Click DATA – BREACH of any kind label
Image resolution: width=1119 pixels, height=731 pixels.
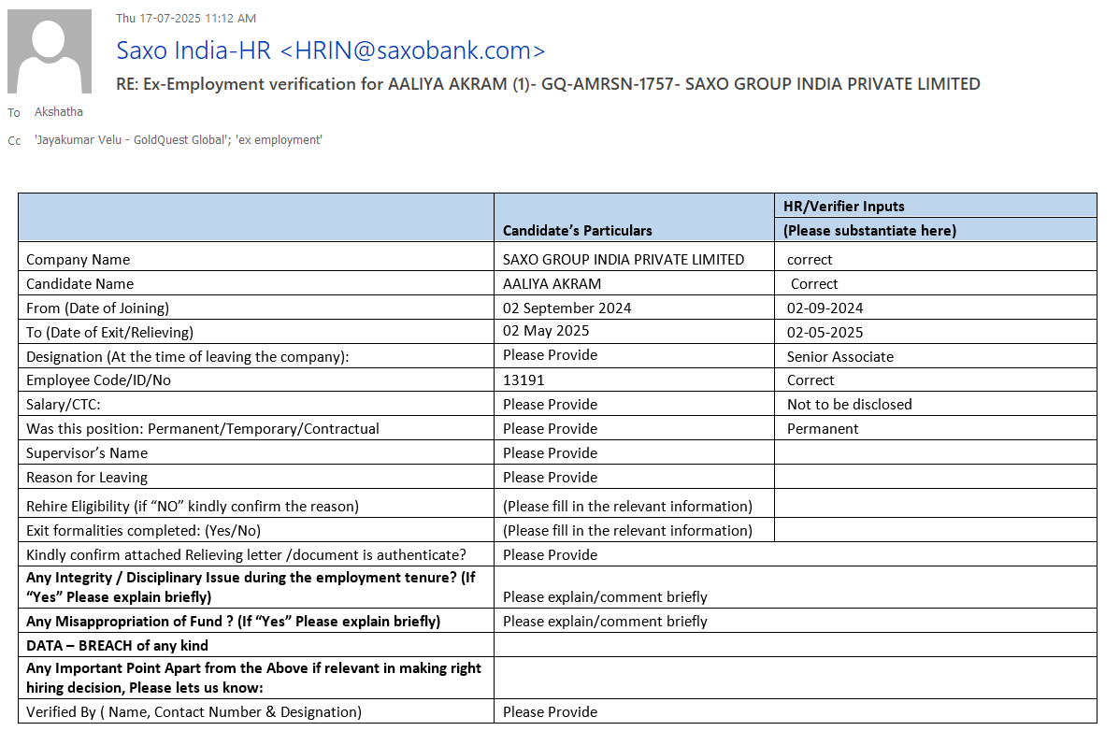point(117,646)
